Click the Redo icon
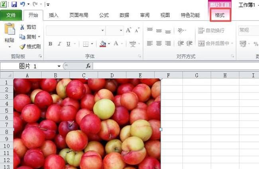Screen dimensions: 259x169 point(35,4)
